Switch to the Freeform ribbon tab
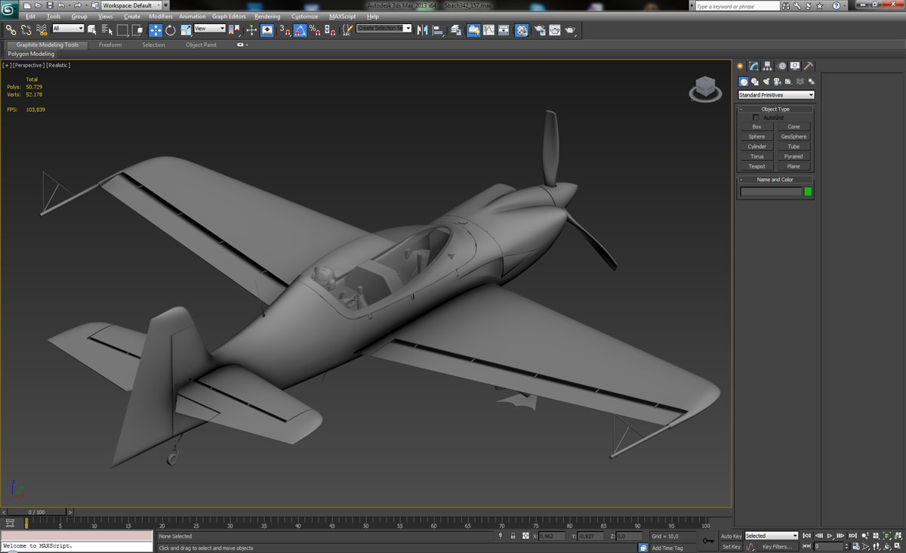The height and width of the screenshot is (553, 906). point(110,45)
